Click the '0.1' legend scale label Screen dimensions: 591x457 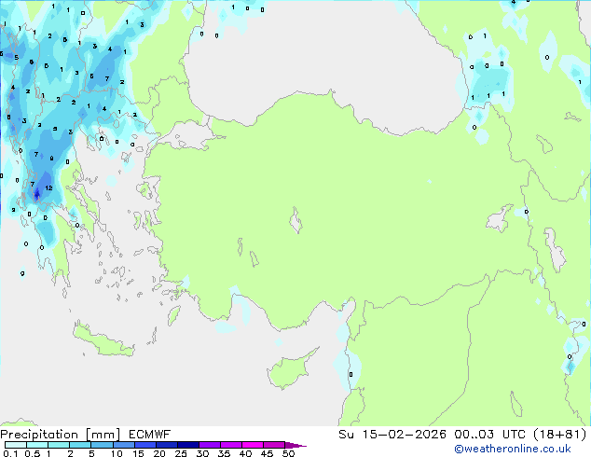coord(10,453)
